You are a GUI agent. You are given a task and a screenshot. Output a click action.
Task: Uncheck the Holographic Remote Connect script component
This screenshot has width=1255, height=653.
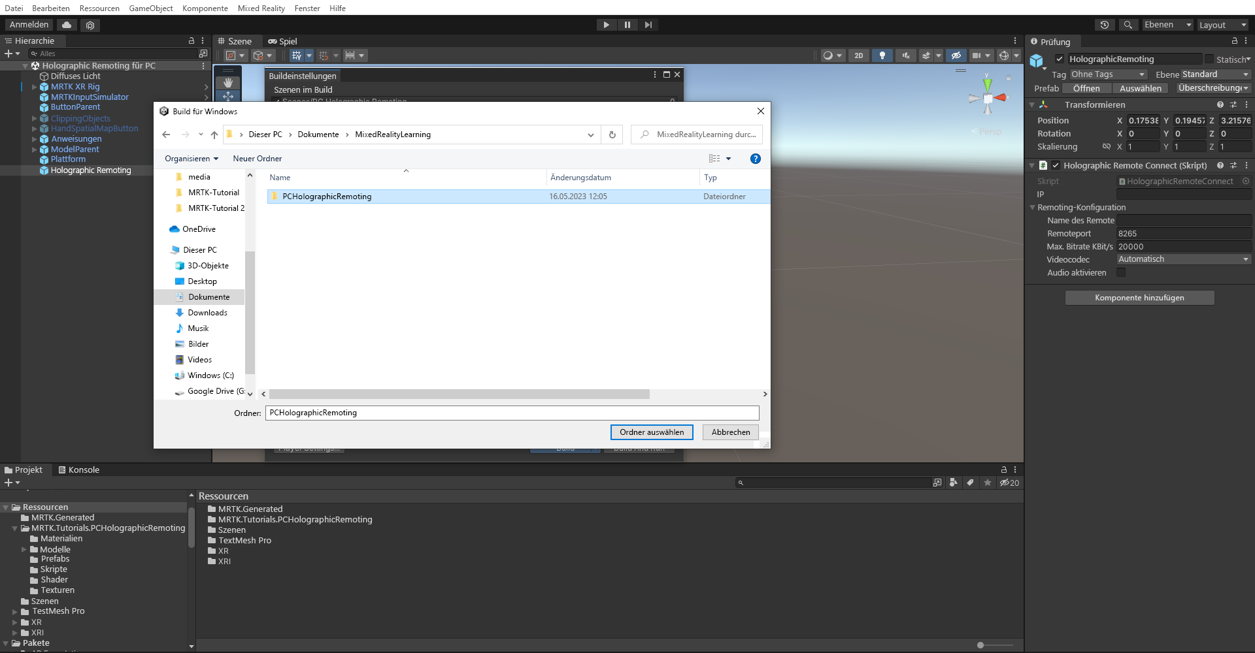pos(1055,165)
